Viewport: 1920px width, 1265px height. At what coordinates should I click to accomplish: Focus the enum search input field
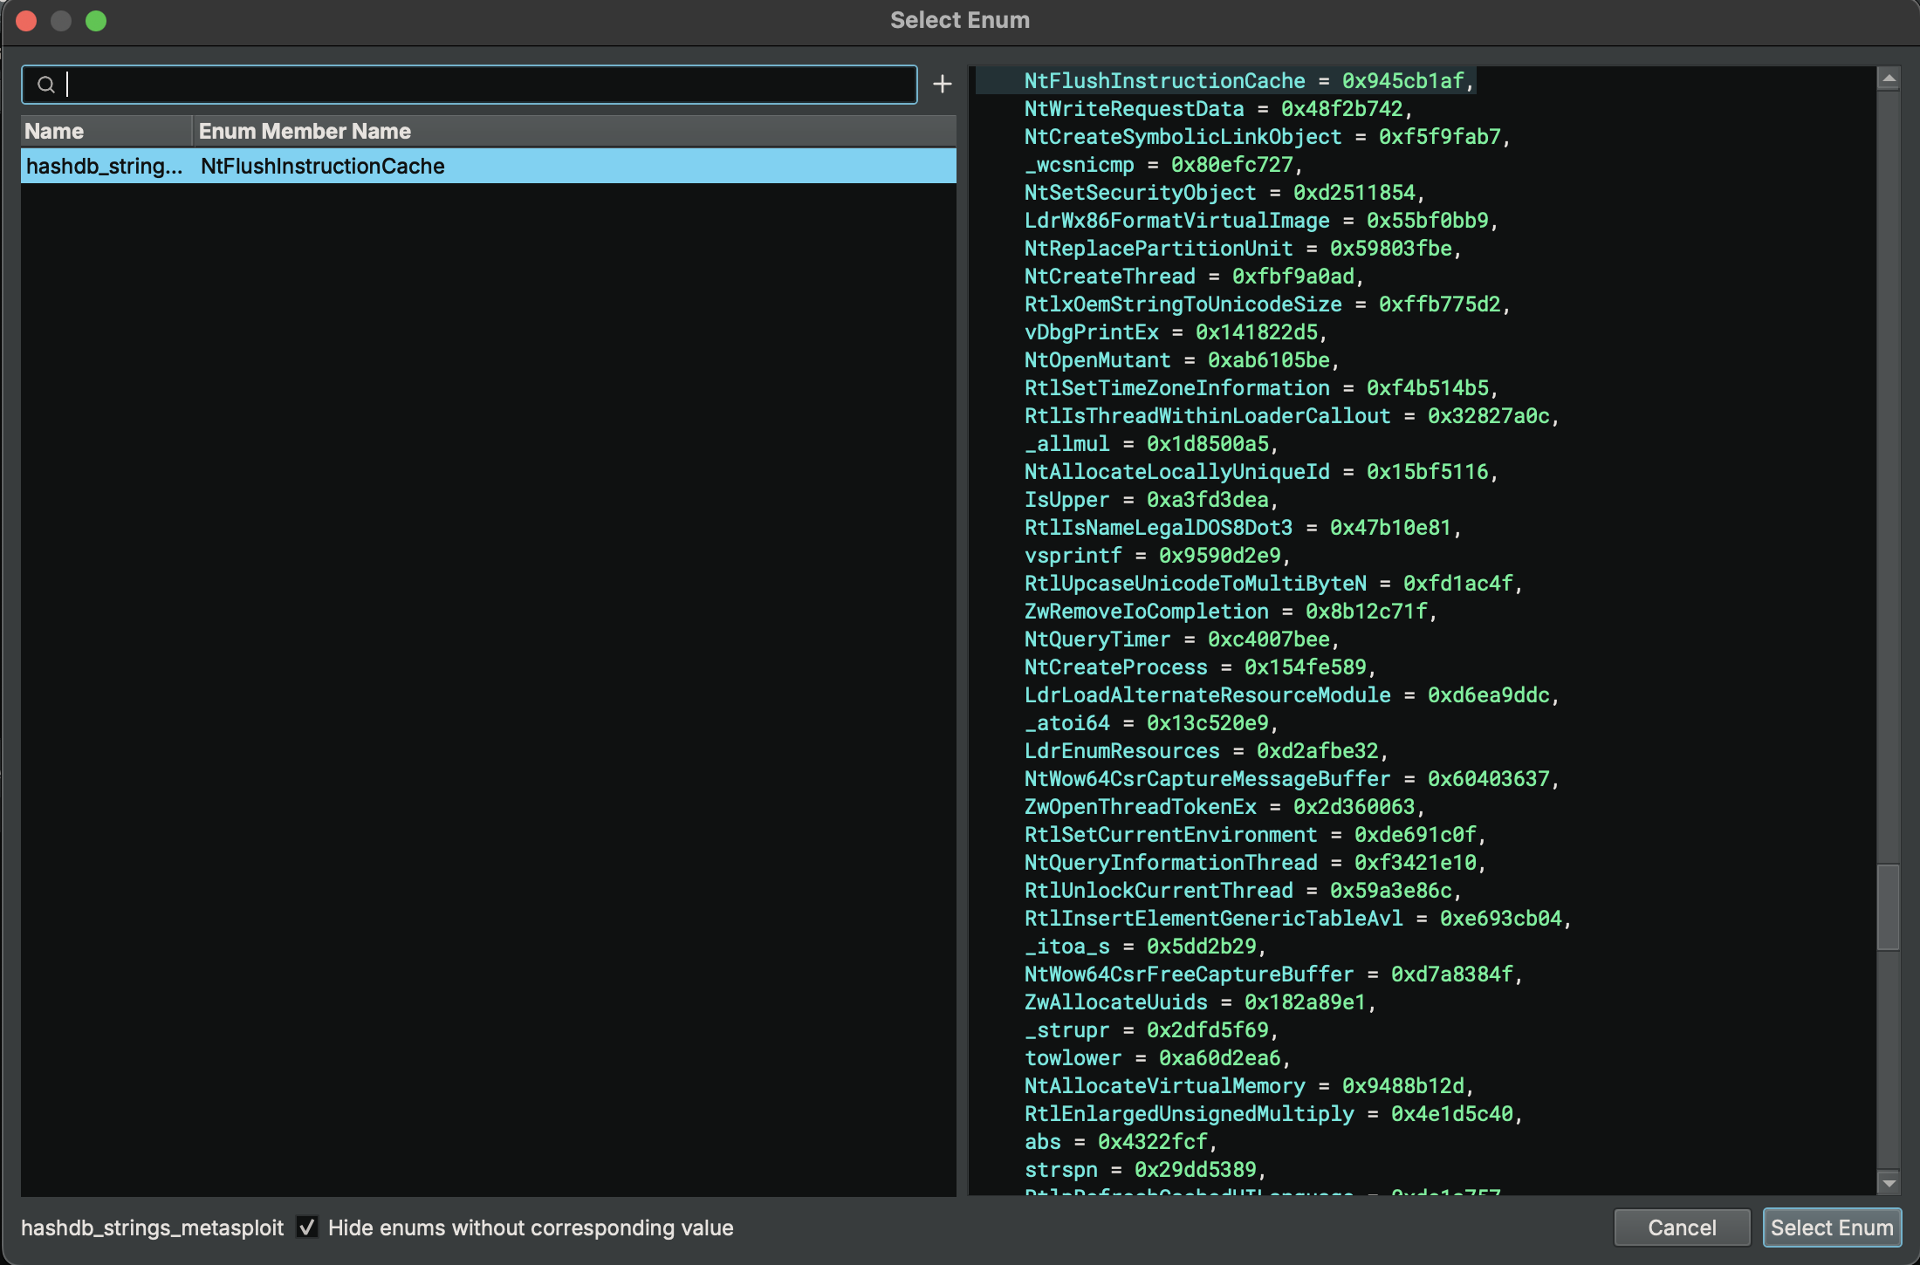point(470,85)
